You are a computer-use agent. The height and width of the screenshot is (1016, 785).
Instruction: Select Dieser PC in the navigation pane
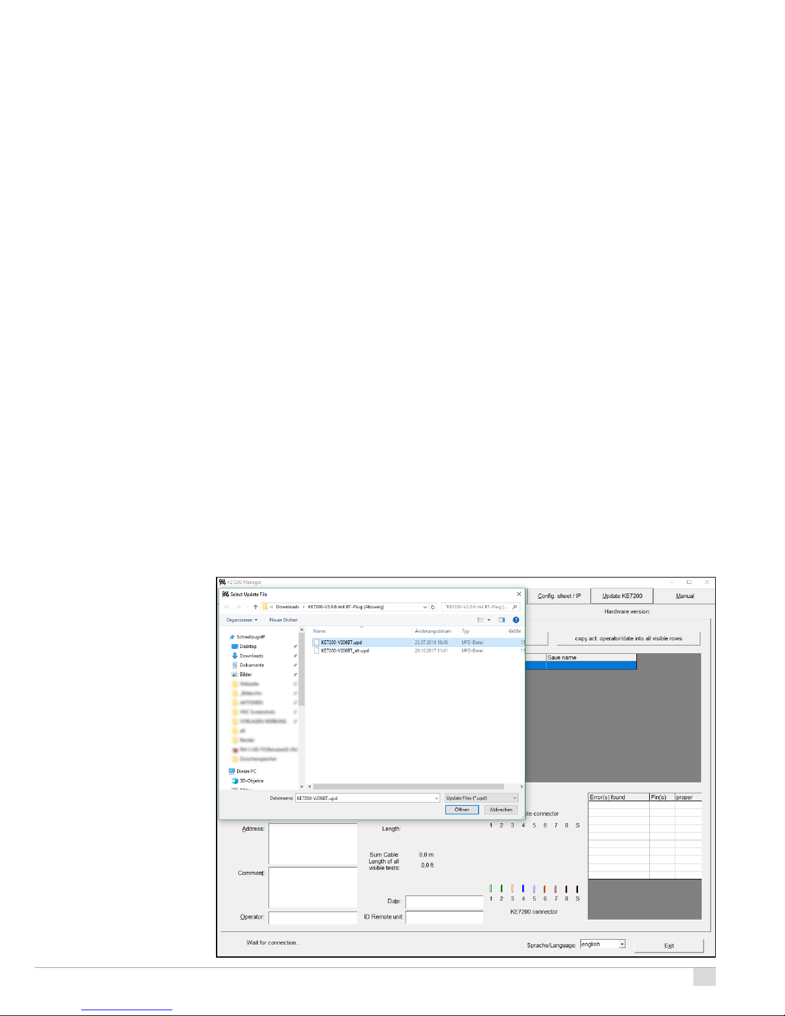246,771
